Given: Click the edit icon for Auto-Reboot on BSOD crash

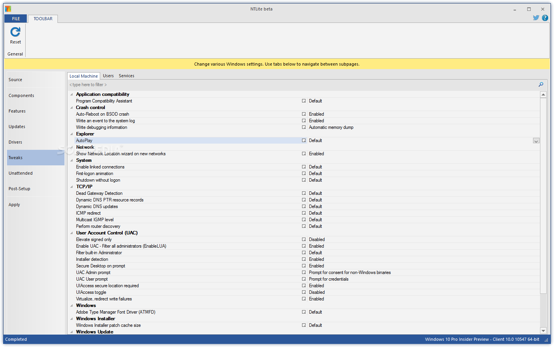Looking at the screenshot, I should tap(304, 114).
